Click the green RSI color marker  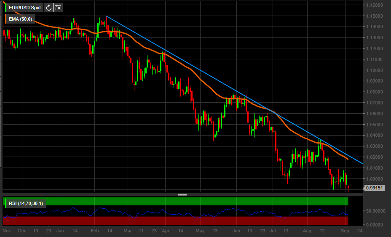pos(6,203)
